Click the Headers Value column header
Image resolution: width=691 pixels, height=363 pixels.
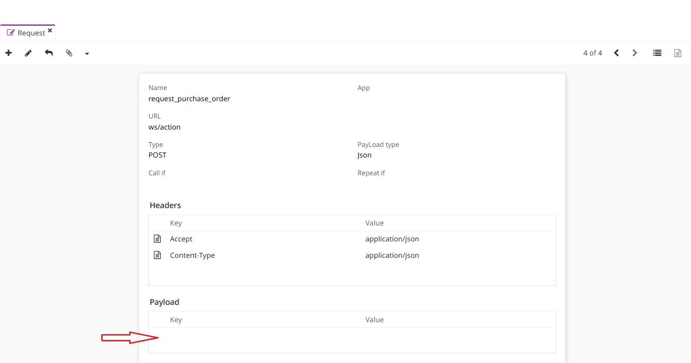[x=374, y=223]
